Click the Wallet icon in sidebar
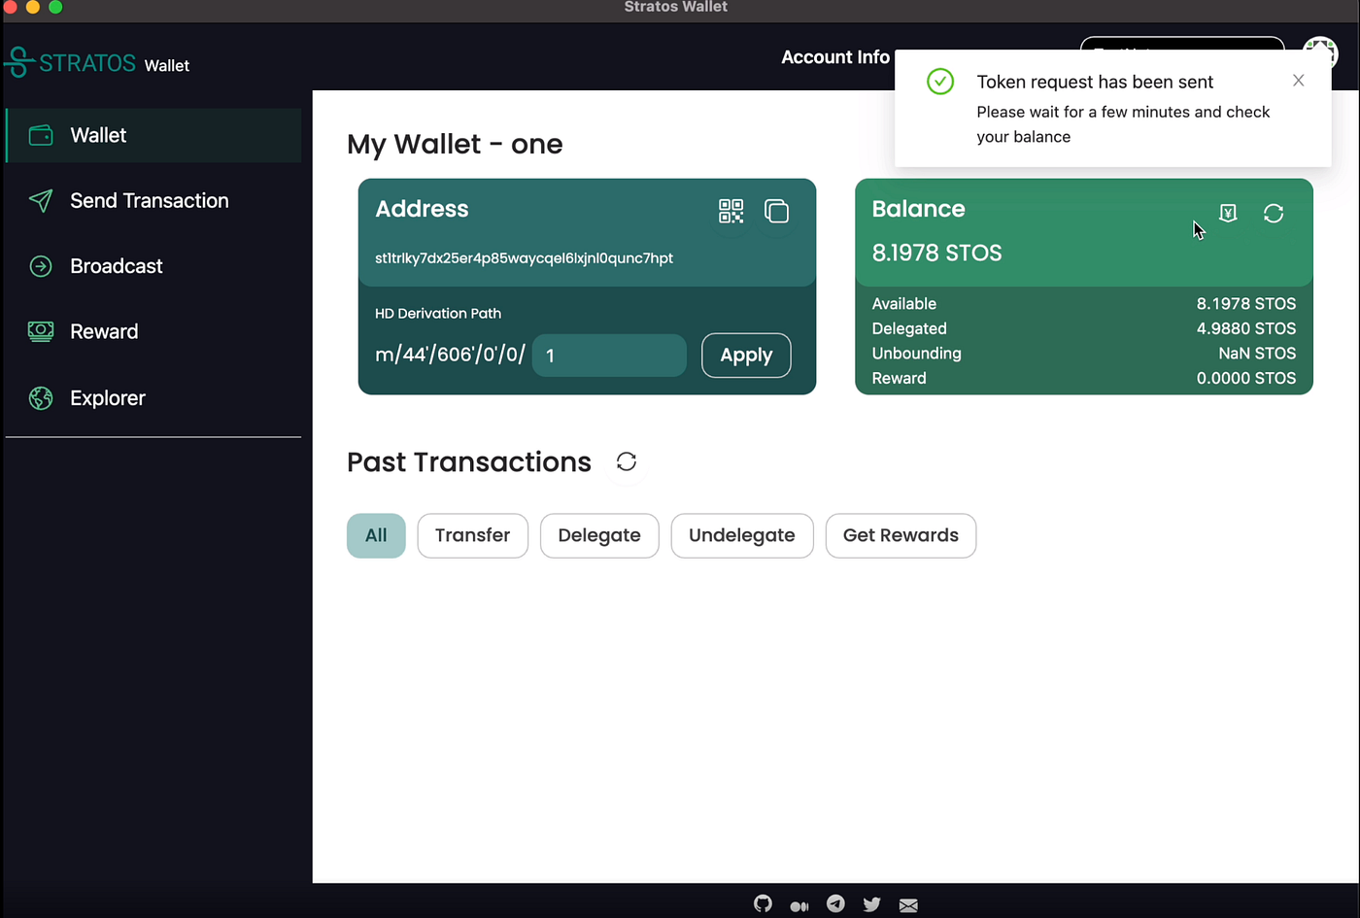1360x918 pixels. (x=41, y=136)
